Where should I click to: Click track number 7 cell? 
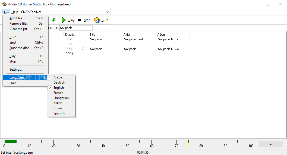click(83, 49)
